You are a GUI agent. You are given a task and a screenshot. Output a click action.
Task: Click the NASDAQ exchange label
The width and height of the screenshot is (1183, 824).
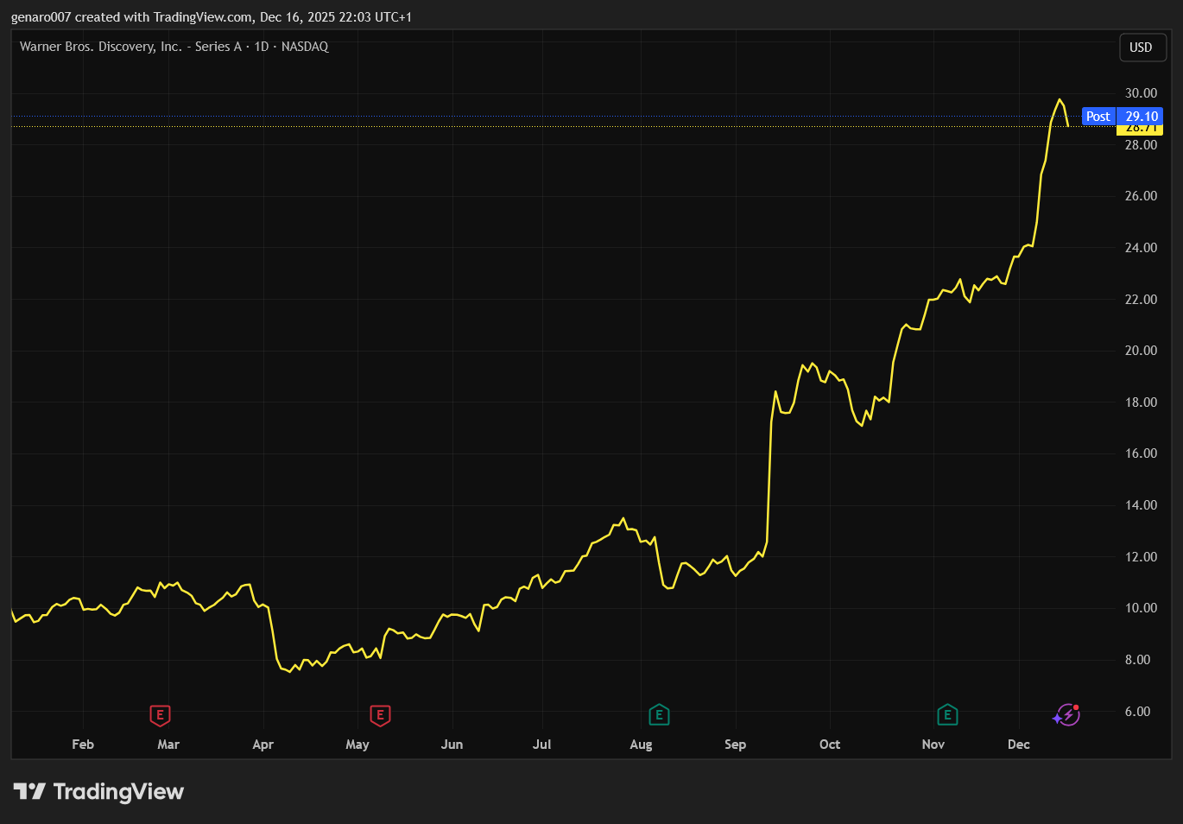click(x=305, y=47)
